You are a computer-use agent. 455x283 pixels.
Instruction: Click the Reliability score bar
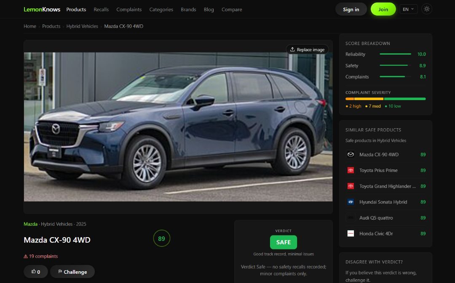(x=395, y=54)
